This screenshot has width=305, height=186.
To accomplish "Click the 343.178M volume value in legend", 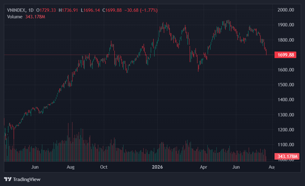I will [35, 17].
